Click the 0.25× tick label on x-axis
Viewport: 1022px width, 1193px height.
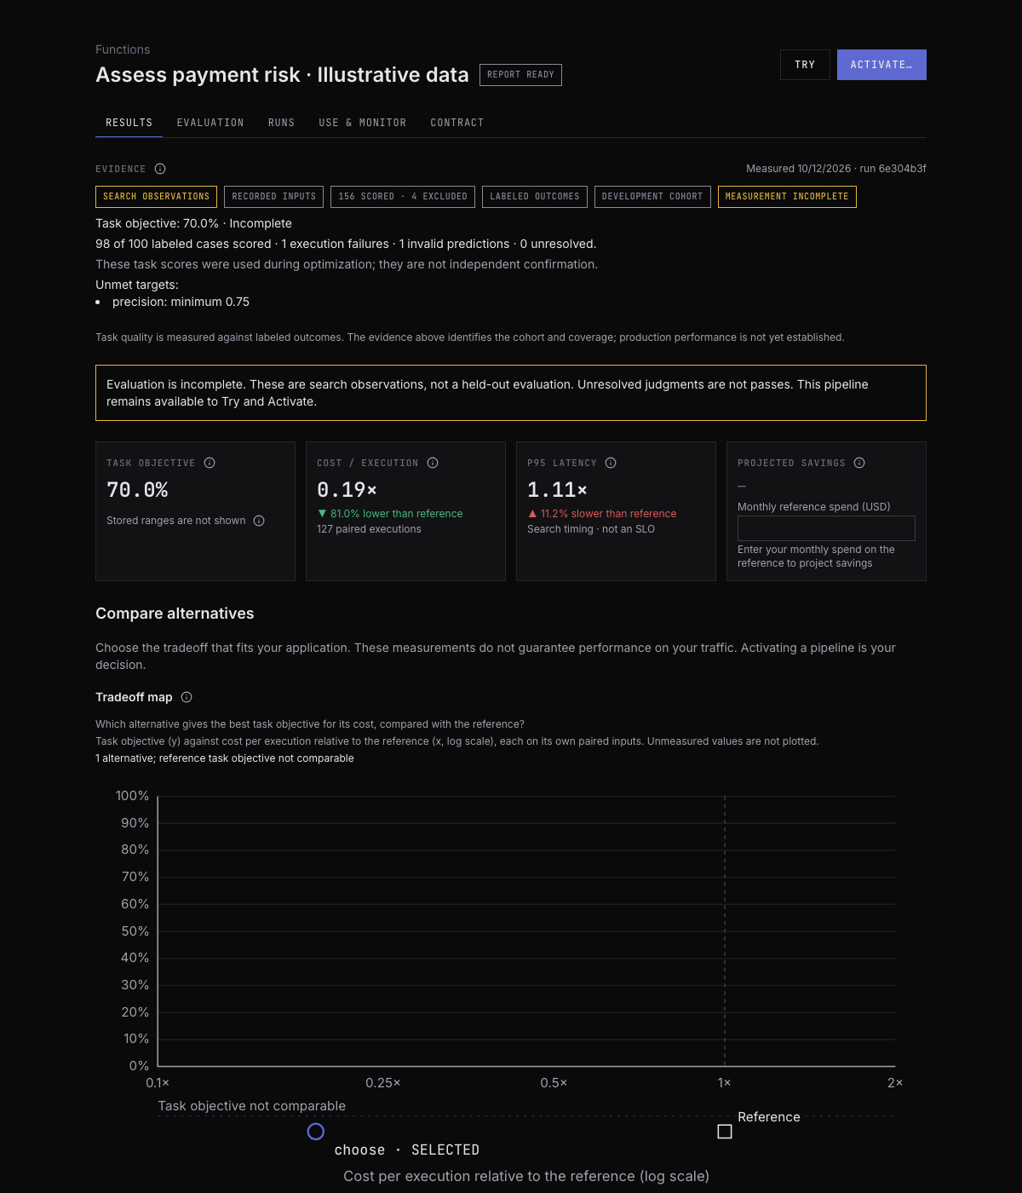point(383,1083)
